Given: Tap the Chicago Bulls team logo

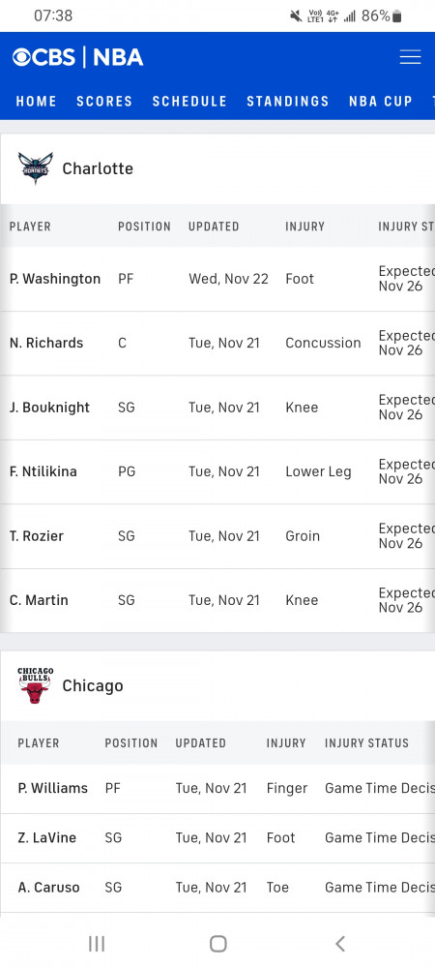Looking at the screenshot, I should pyautogui.click(x=36, y=685).
